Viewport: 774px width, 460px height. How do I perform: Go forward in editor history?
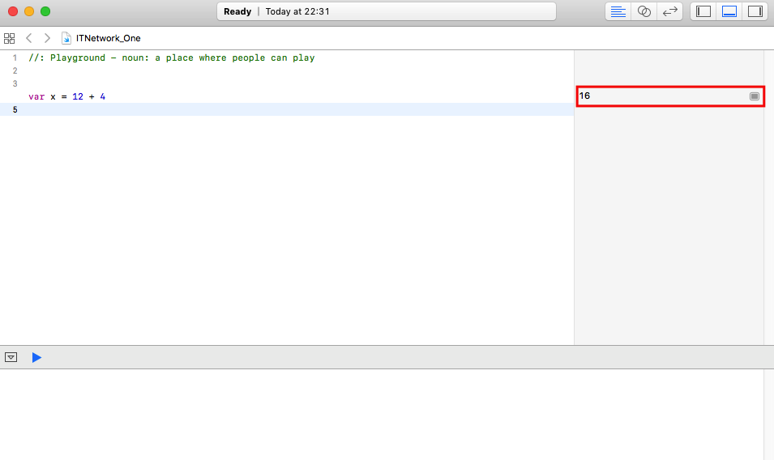pos(47,38)
